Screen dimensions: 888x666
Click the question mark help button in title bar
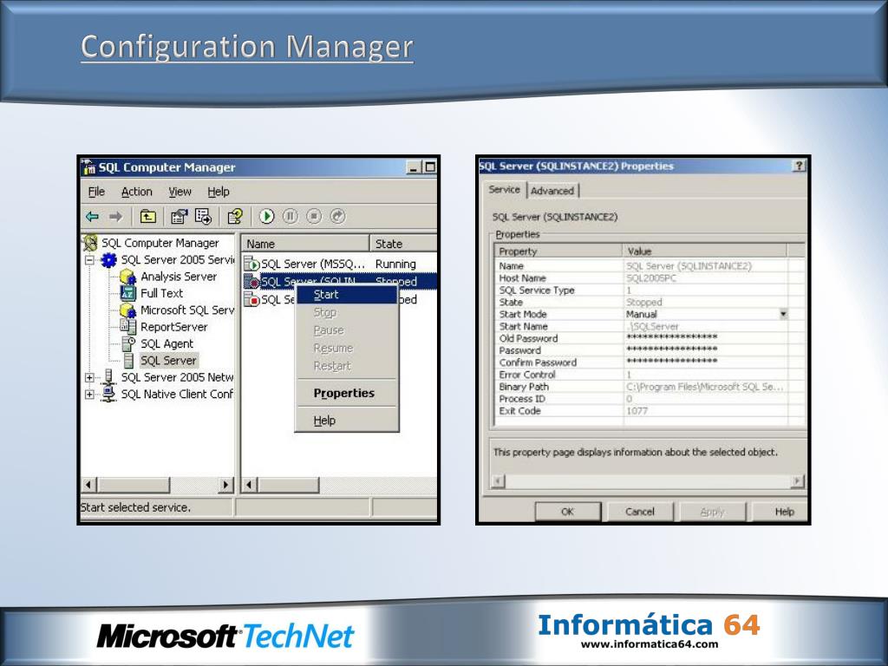(799, 166)
